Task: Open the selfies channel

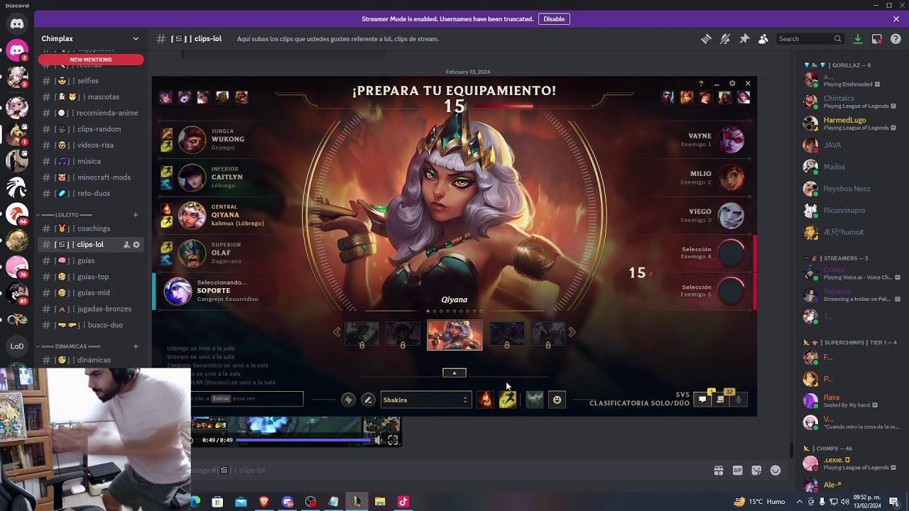Action: point(91,81)
